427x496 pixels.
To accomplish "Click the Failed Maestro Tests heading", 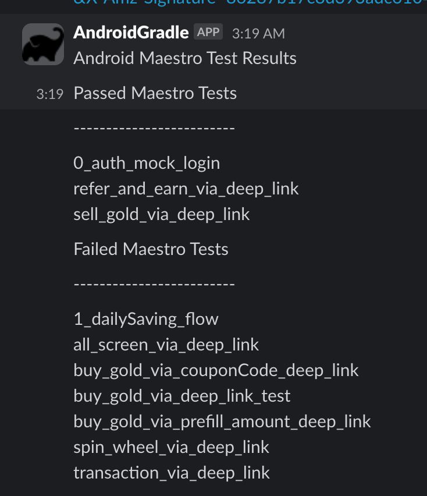I will point(151,249).
